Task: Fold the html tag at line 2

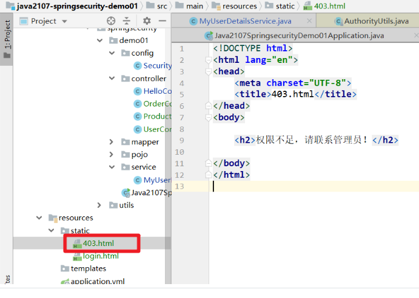Action: click(x=209, y=60)
